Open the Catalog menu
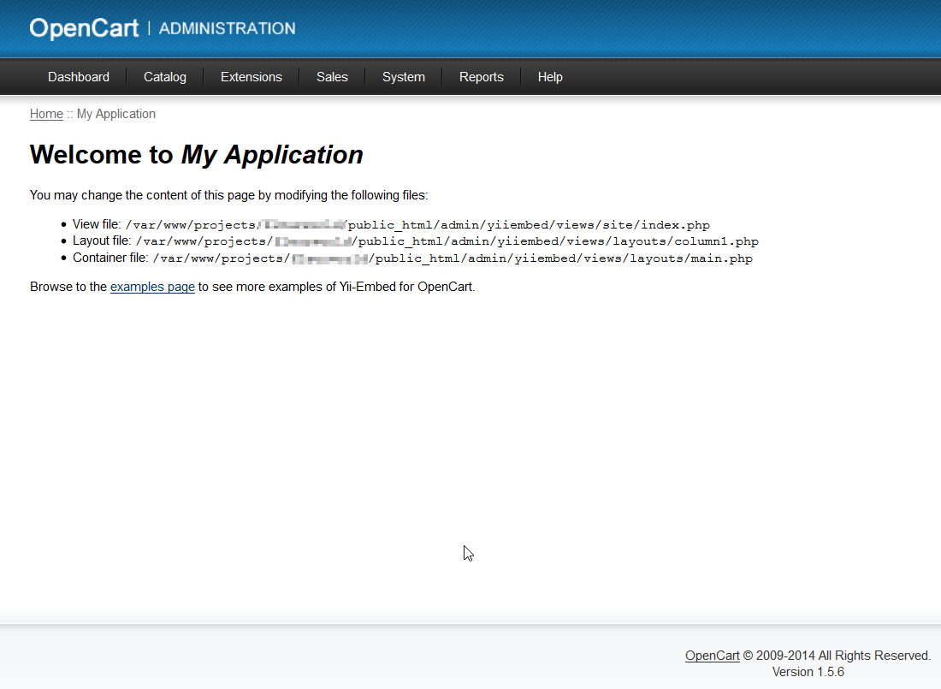The image size is (941, 689). [x=165, y=77]
